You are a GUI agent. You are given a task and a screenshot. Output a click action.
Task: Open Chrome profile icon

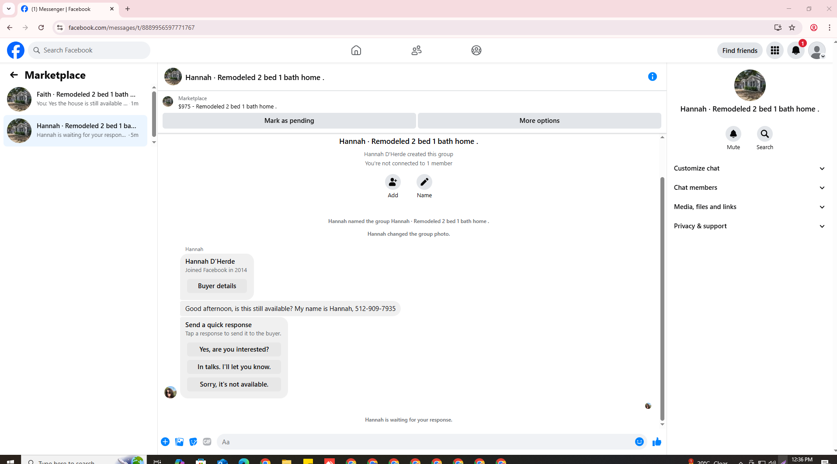pyautogui.click(x=814, y=28)
